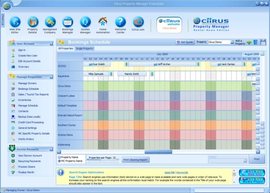Click the schedule scroll left arrow
This screenshot has height=193, width=270.
pyautogui.click(x=59, y=152)
